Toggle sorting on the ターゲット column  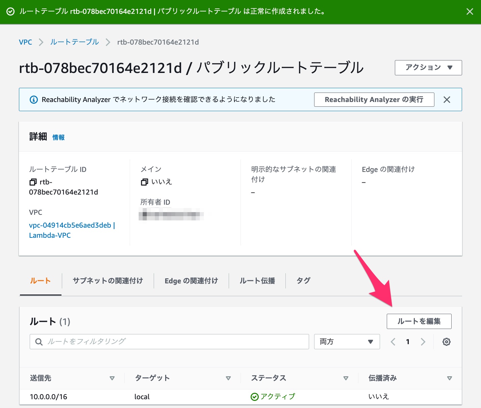click(229, 378)
